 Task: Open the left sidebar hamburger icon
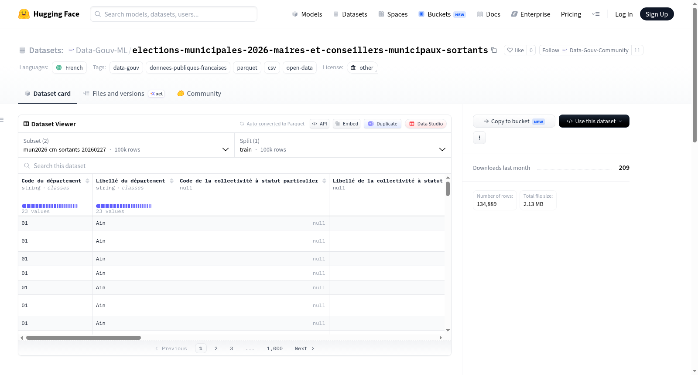pyautogui.click(x=2, y=120)
